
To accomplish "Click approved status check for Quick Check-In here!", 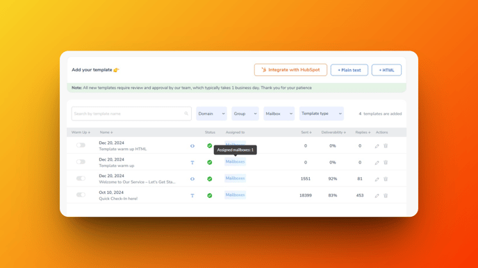I will [209, 195].
